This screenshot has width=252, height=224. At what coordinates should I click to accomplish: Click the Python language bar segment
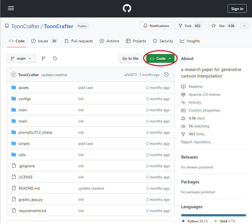[213, 215]
